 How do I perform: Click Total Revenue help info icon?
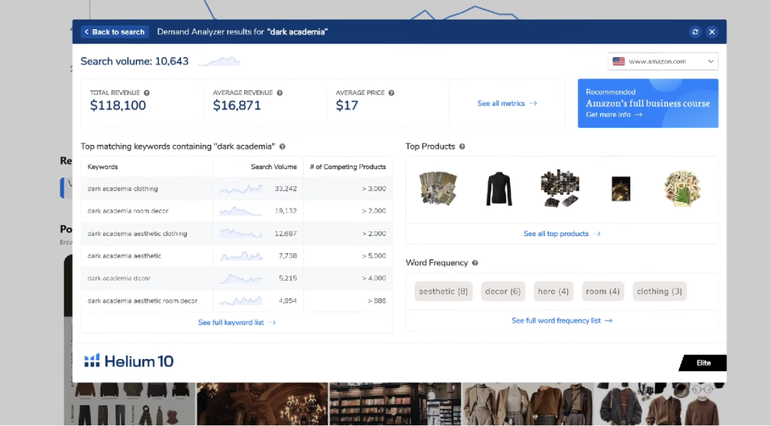click(x=146, y=93)
